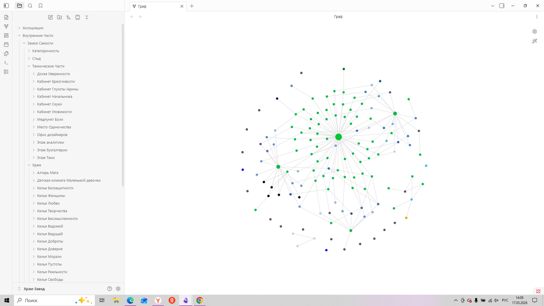544x306 pixels.
Task: Switch РУС keyboard language indicator
Action: pos(505,301)
